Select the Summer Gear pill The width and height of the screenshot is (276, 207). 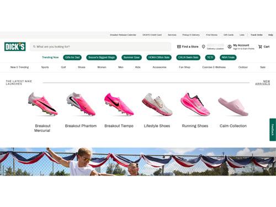(131, 57)
